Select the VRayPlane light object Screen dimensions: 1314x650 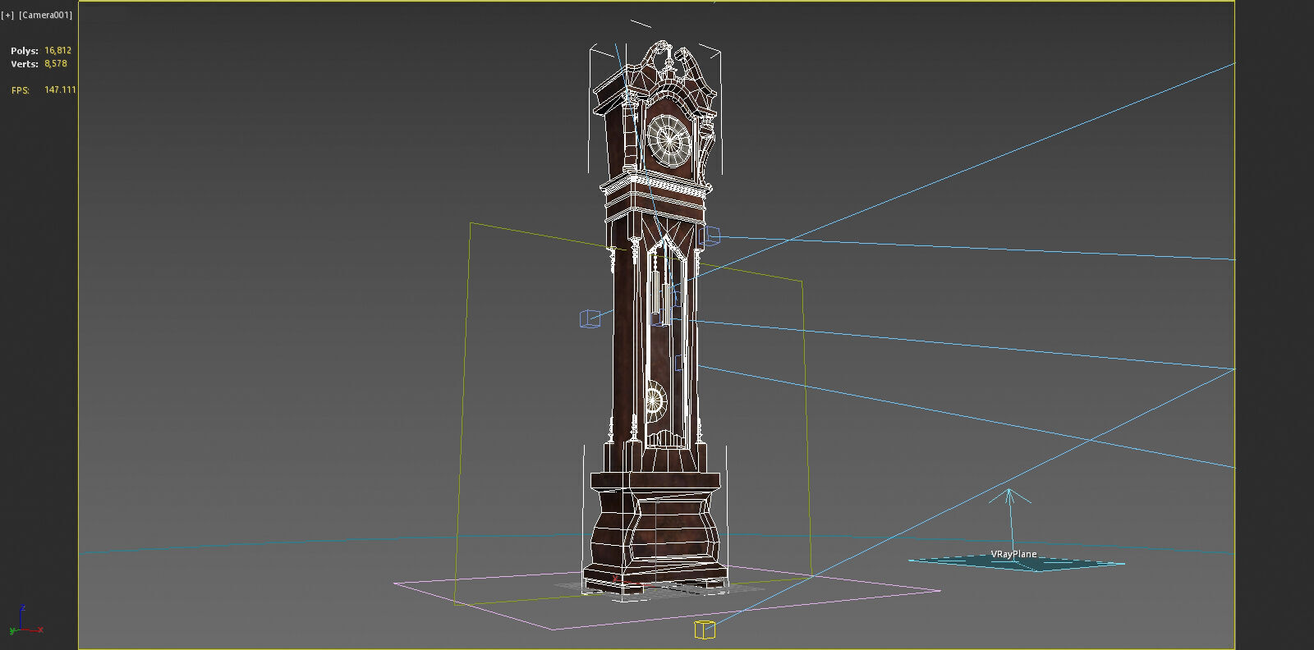point(1016,561)
